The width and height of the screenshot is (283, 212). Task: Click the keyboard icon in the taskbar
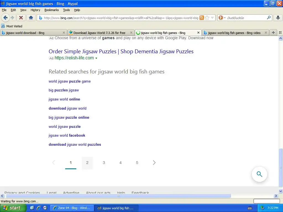tap(250, 208)
